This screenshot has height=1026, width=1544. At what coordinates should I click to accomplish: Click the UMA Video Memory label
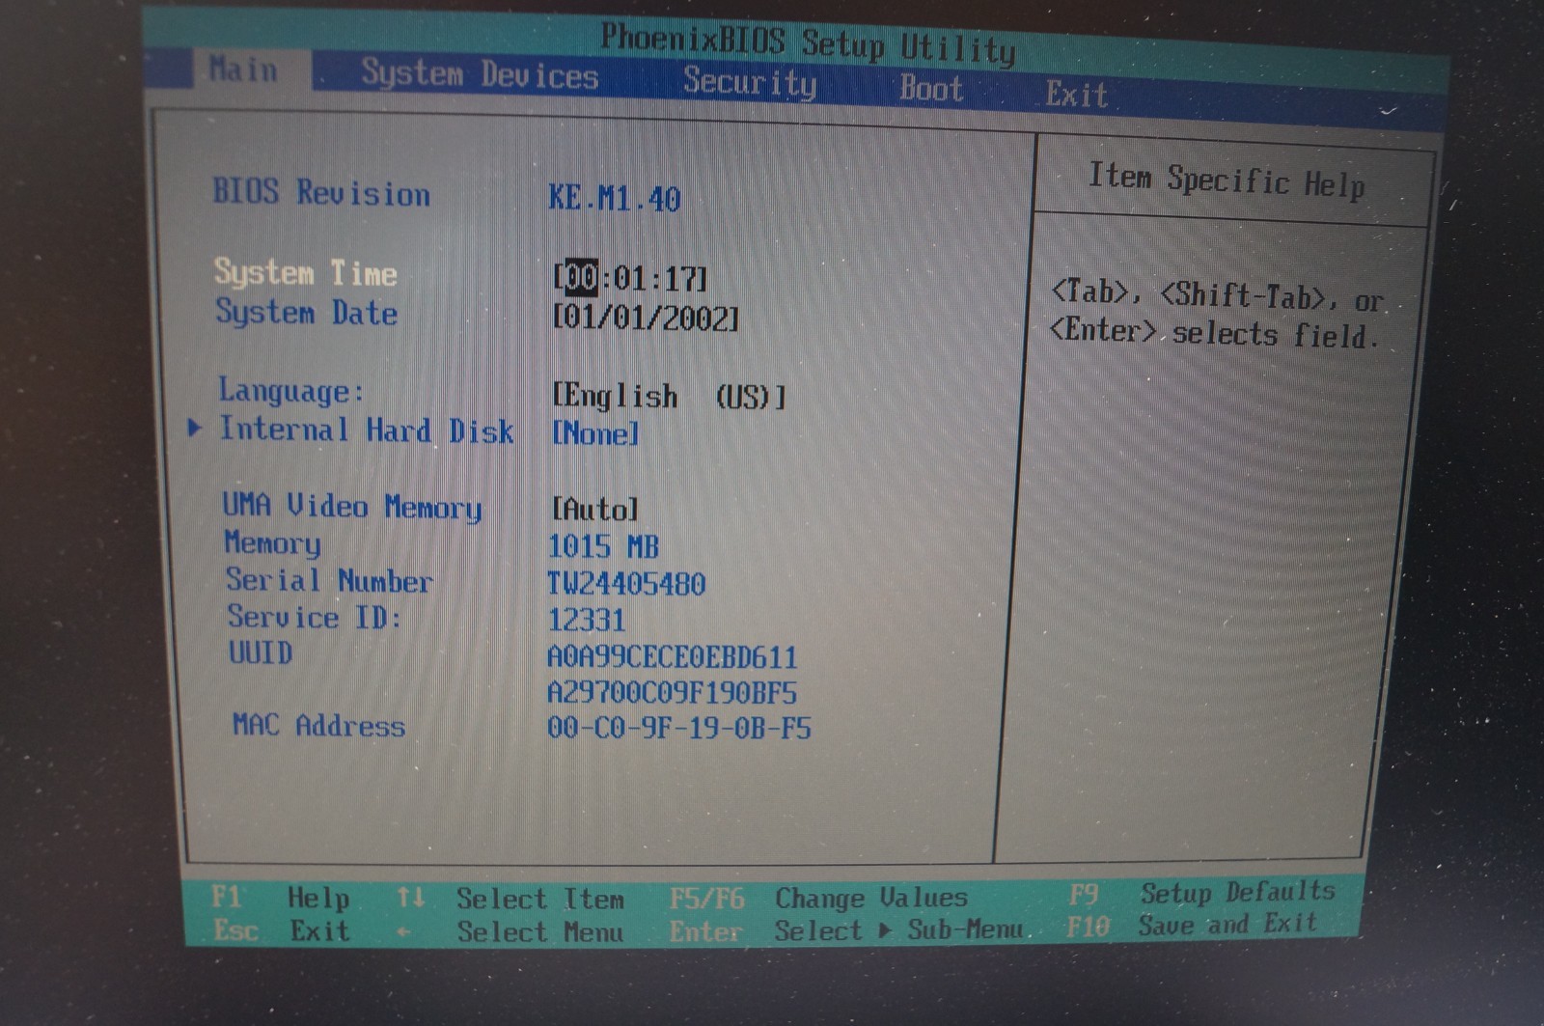coord(352,507)
